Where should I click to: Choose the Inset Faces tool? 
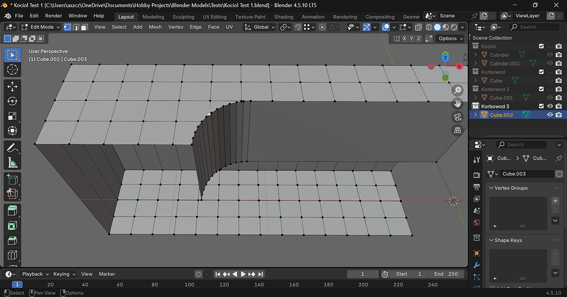click(12, 226)
